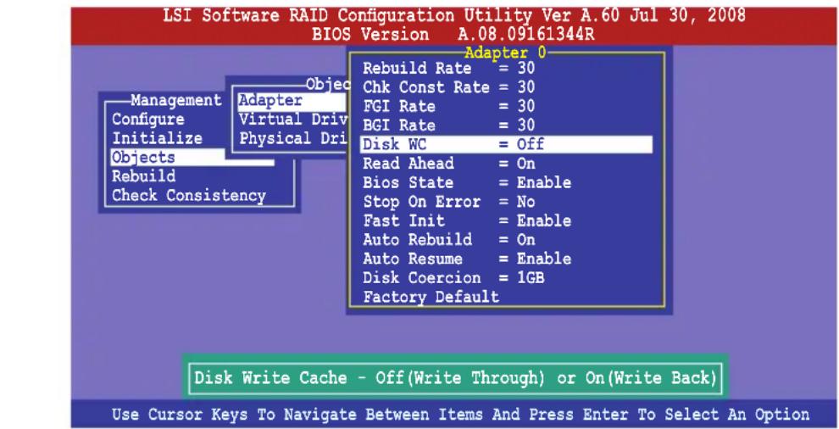The height and width of the screenshot is (429, 839).
Task: Toggle the Auto Rebuild = On option
Action: 448,239
